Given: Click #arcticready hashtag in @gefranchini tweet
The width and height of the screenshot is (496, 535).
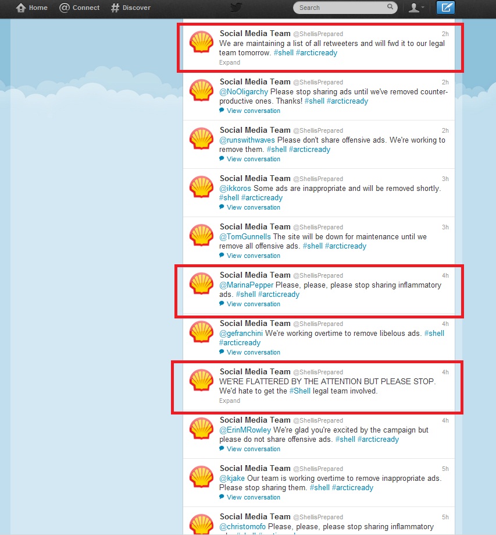Looking at the screenshot, I should tap(240, 342).
